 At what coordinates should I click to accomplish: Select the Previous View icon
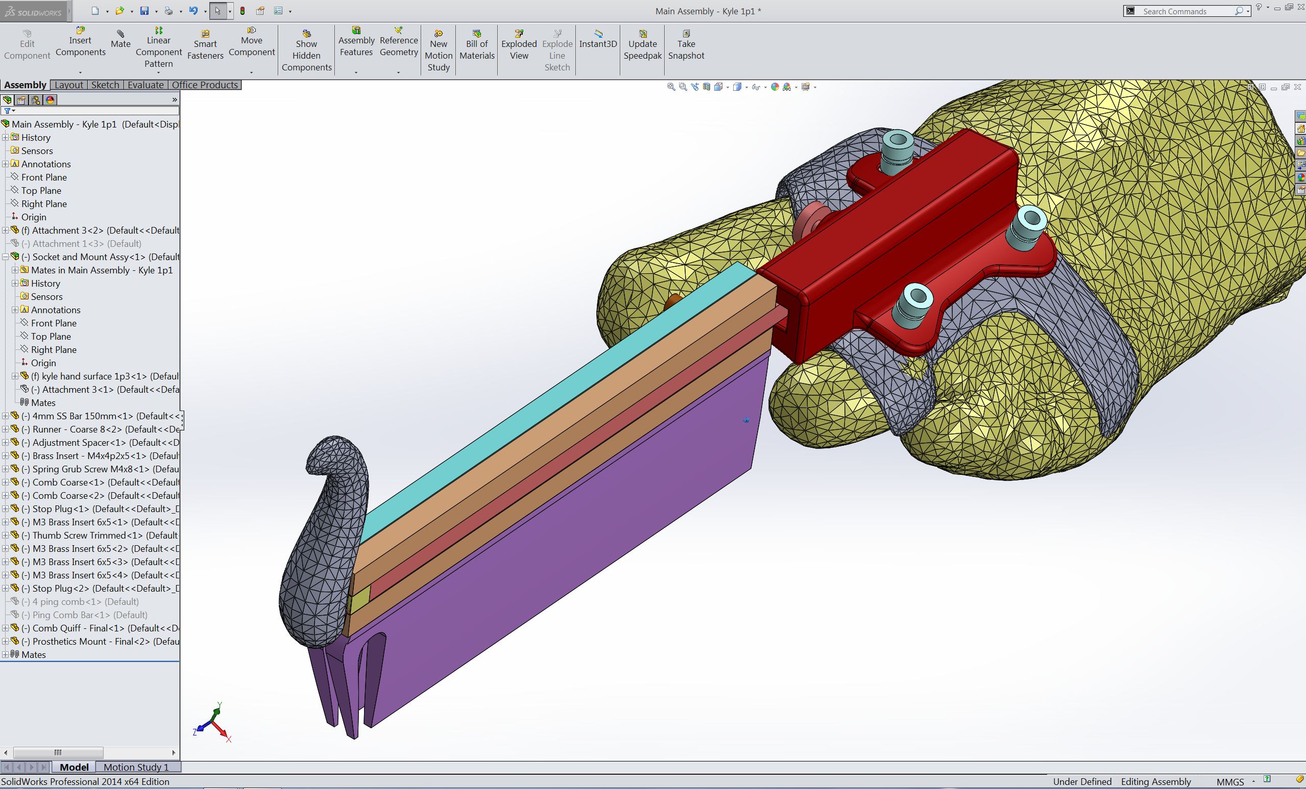click(x=695, y=87)
